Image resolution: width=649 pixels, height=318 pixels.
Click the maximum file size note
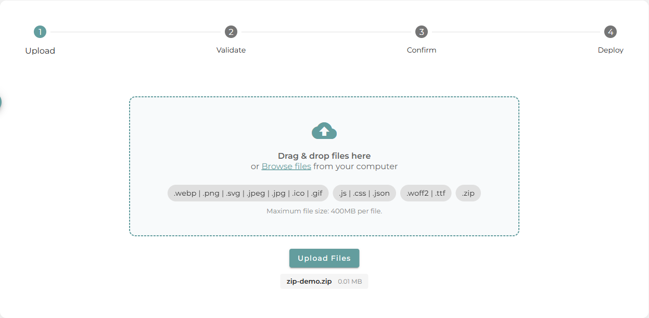(324, 211)
